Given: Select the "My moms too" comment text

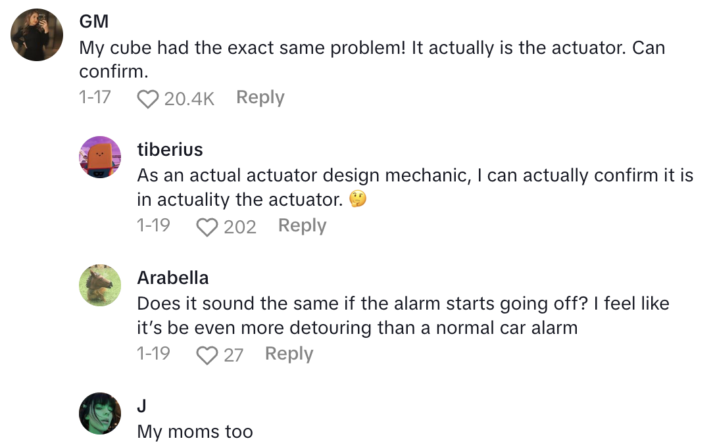Looking at the screenshot, I should click(x=195, y=432).
